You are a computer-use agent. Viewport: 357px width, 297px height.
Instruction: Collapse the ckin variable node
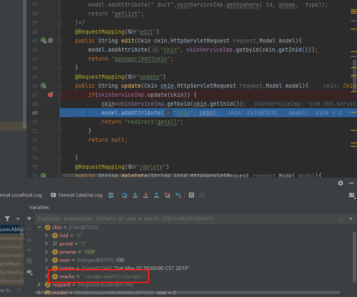39,227
